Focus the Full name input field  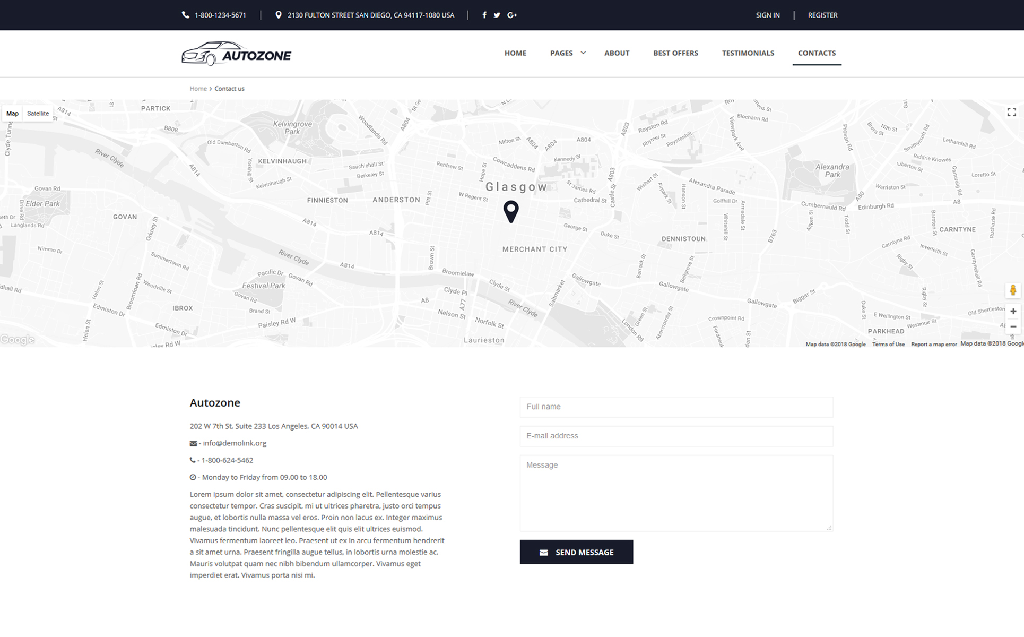pyautogui.click(x=676, y=407)
